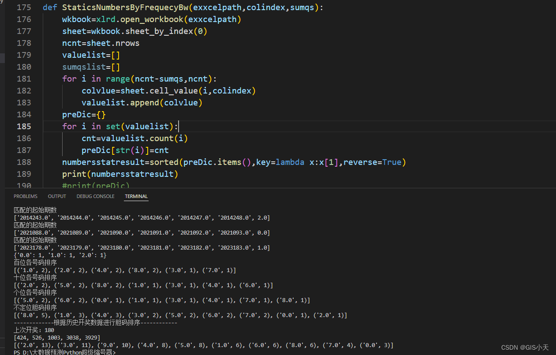The width and height of the screenshot is (556, 355).
Task: Select line number 188 in the gutter
Action: pyautogui.click(x=23, y=162)
